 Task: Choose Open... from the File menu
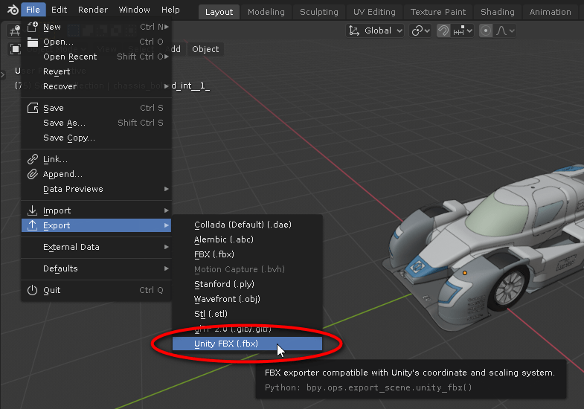(97, 42)
